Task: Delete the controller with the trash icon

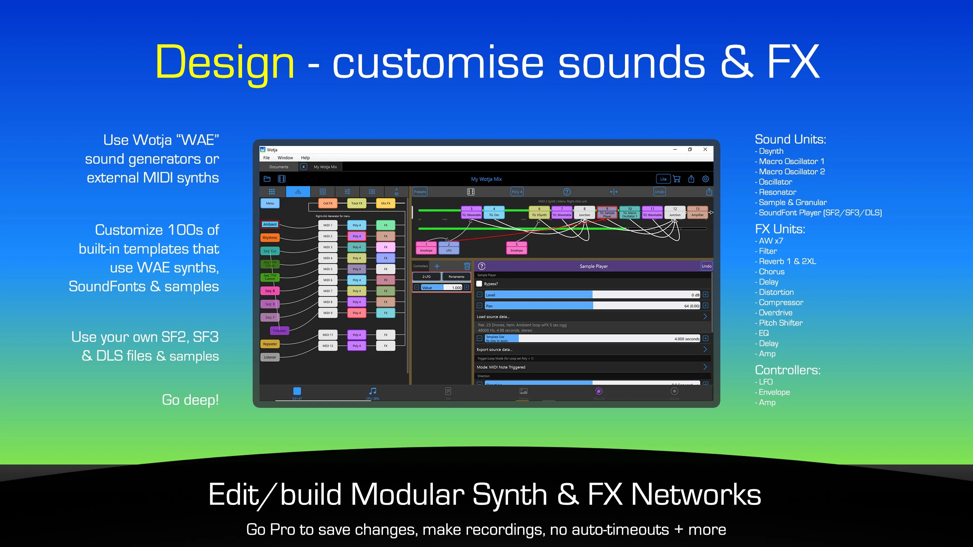Action: tap(467, 266)
